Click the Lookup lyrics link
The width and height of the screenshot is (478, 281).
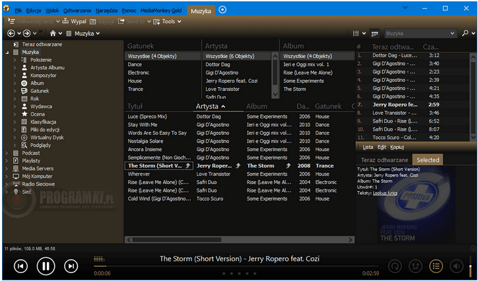click(385, 193)
